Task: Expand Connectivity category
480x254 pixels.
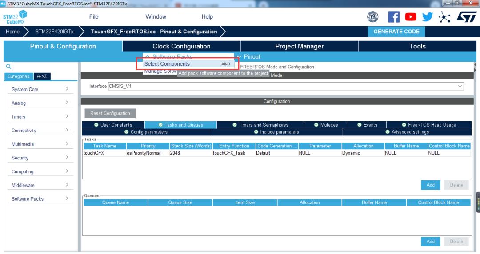Action: pyautogui.click(x=40, y=131)
